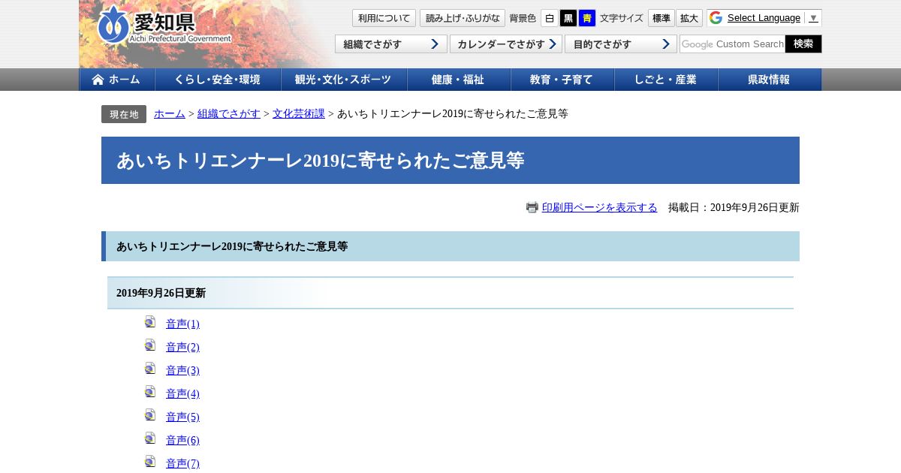The image size is (901, 473).
Task: Open the 音声(3) link
Action: 182,370
